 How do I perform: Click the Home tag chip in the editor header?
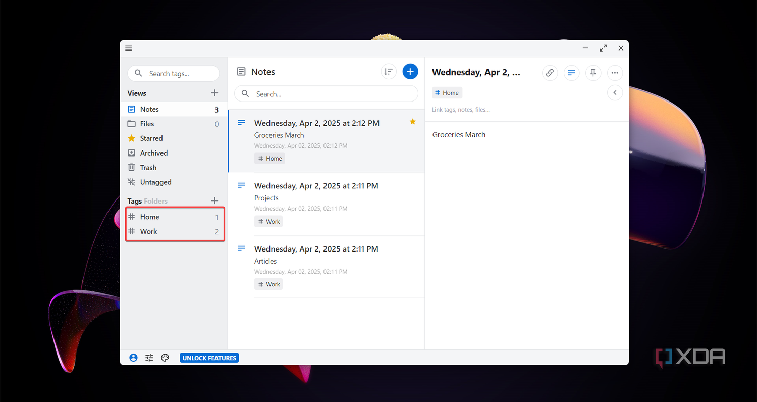pos(447,93)
